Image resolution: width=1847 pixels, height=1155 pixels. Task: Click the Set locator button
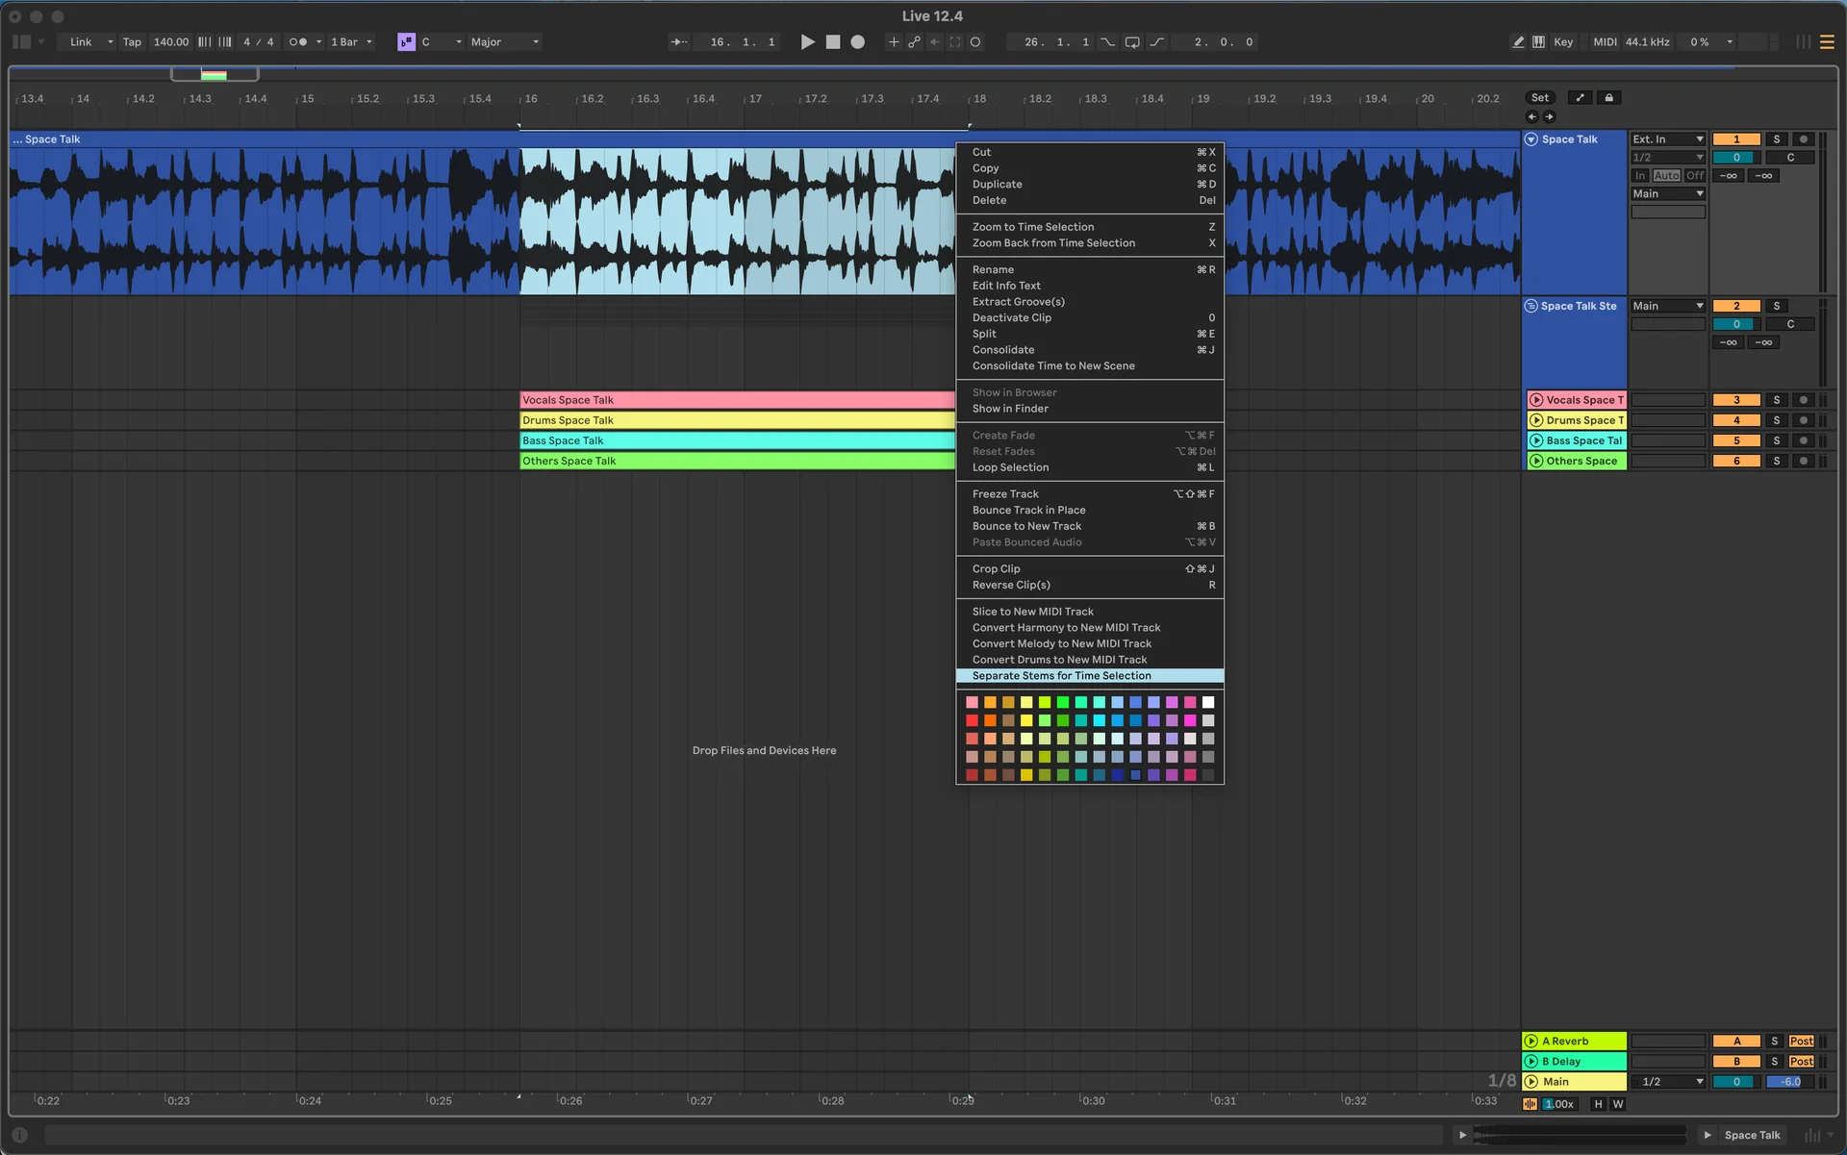pyautogui.click(x=1540, y=98)
